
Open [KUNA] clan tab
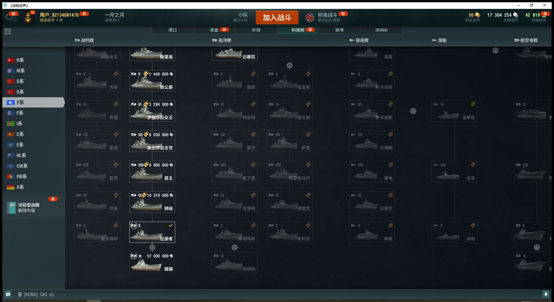coord(381,30)
